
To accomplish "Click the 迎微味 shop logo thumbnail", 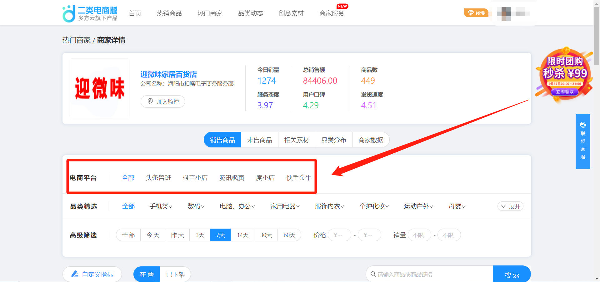I will [99, 88].
